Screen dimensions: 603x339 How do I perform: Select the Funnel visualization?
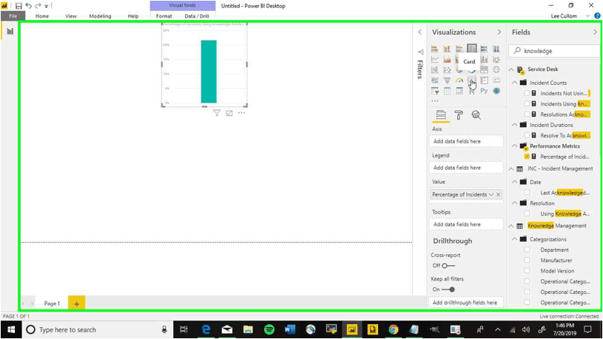point(447,81)
